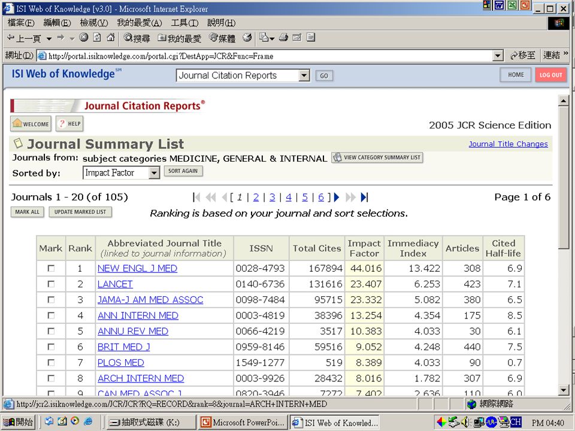Screen dimensions: 575x431
Task: Mark the BRIT MED J checkbox
Action: coord(51,347)
